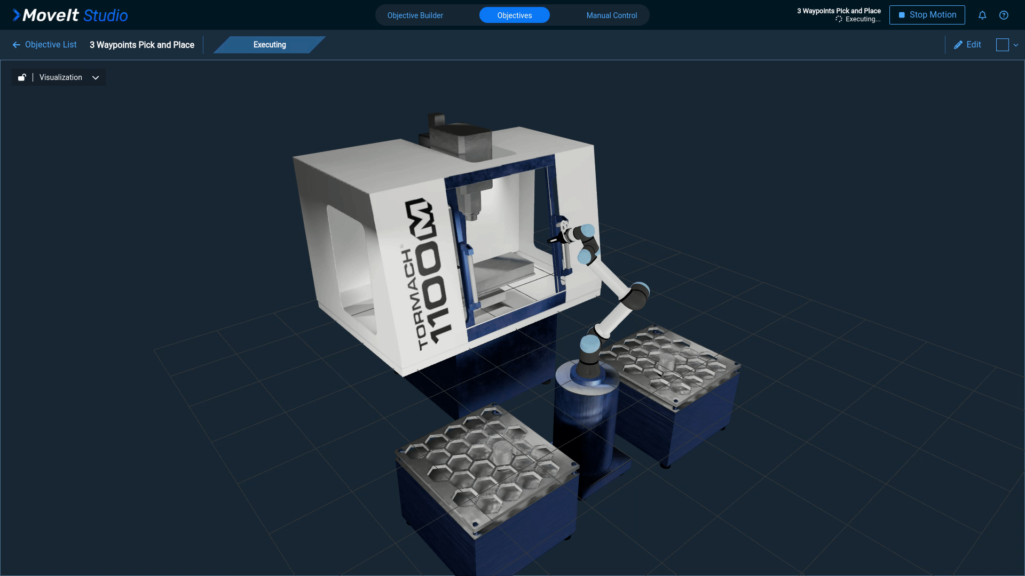Click the Executing status banner
The image size is (1025, 576).
[270, 45]
